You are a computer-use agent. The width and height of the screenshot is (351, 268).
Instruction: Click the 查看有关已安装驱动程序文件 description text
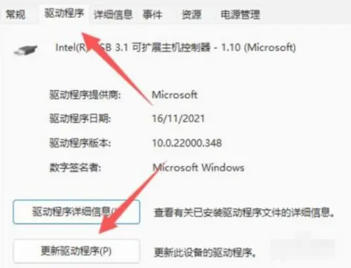pos(244,213)
